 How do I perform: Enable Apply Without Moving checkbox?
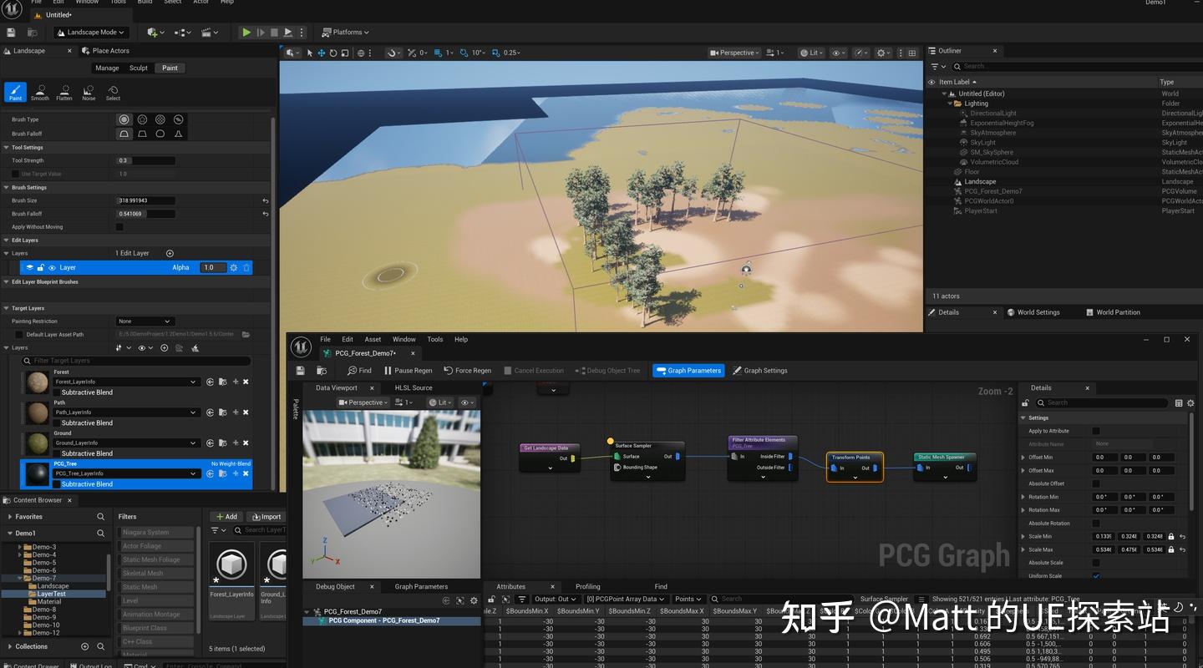coord(119,227)
